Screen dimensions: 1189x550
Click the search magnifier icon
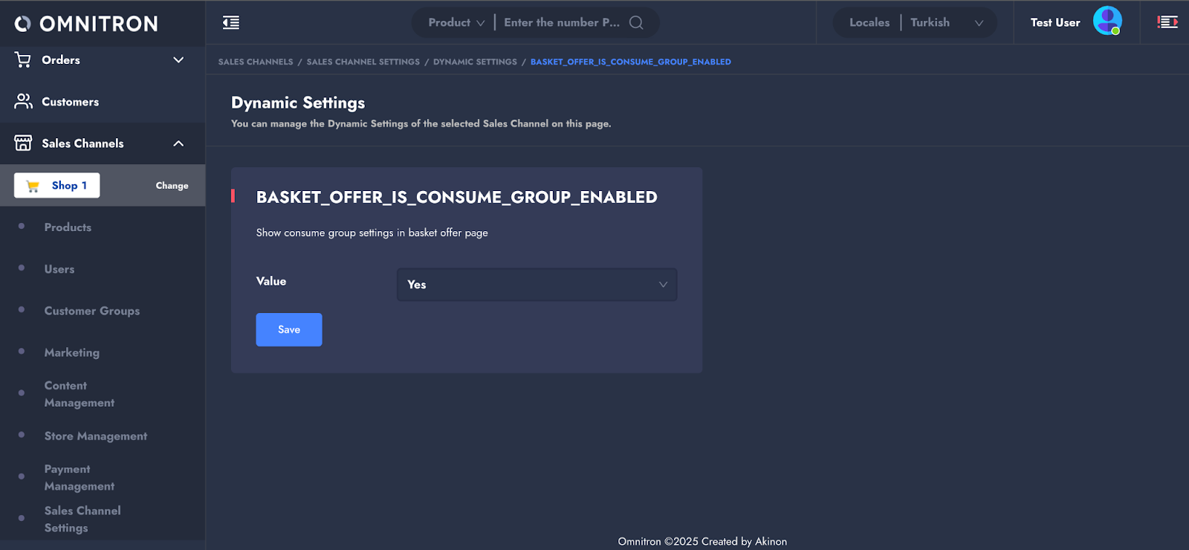click(636, 22)
